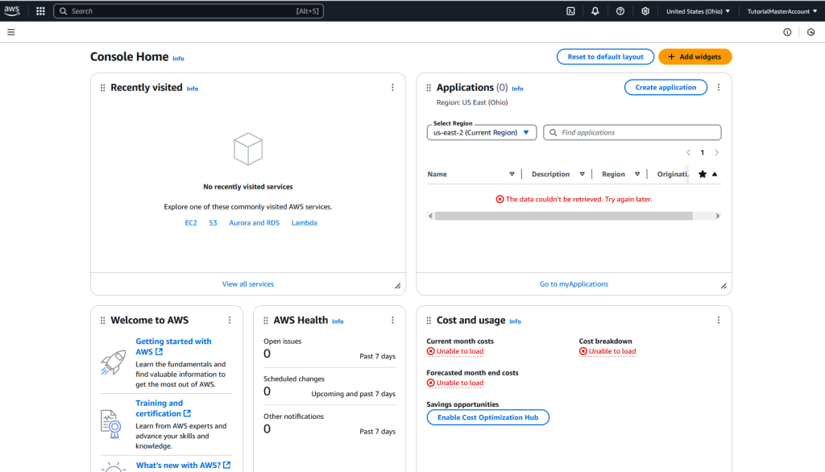Click Unable to load under Current month costs
Image resolution: width=825 pixels, height=472 pixels.
pos(455,351)
